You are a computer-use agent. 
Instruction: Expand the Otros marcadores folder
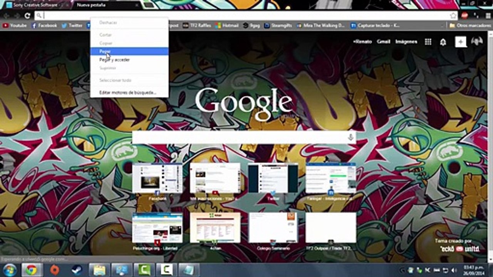[x=470, y=25]
